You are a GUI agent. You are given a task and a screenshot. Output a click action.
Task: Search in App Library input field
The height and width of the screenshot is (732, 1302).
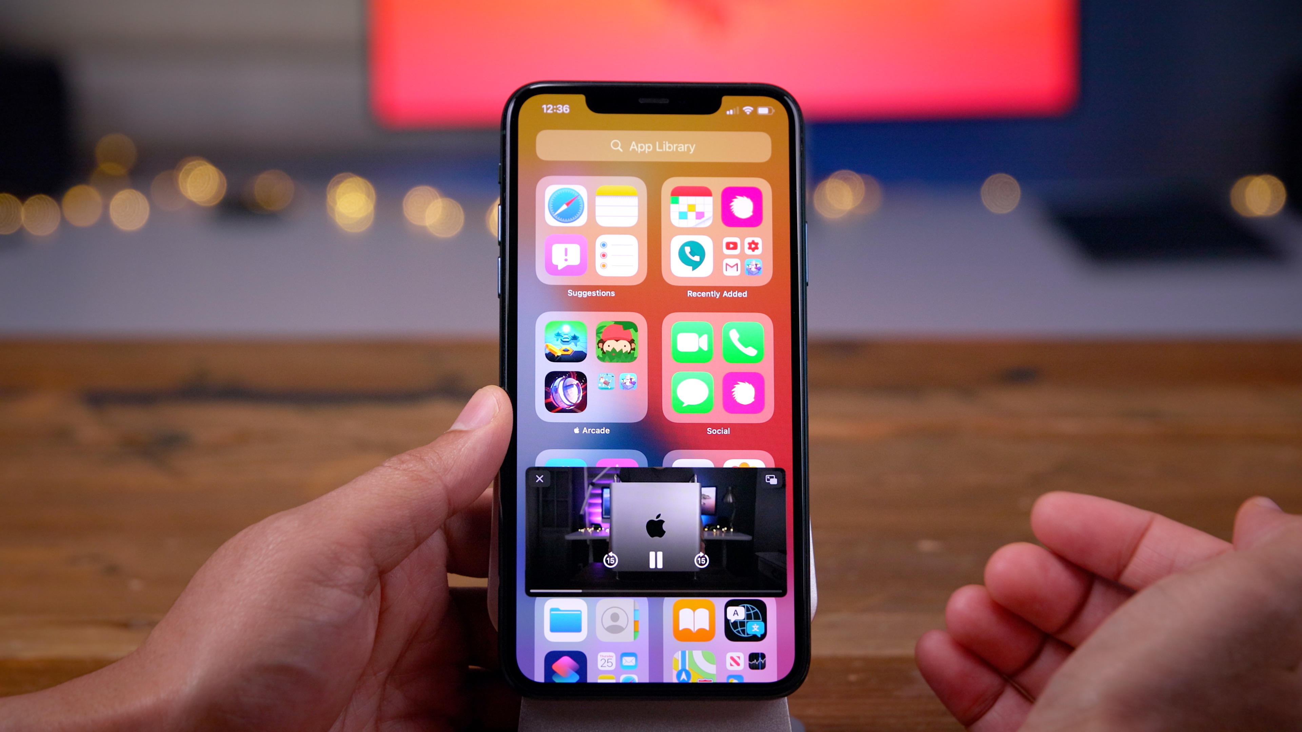point(651,146)
